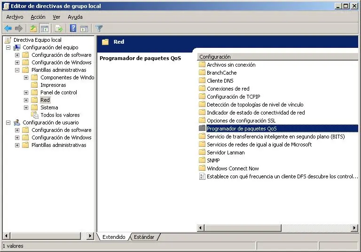Click the DFS policy setting document icon

click(x=202, y=176)
